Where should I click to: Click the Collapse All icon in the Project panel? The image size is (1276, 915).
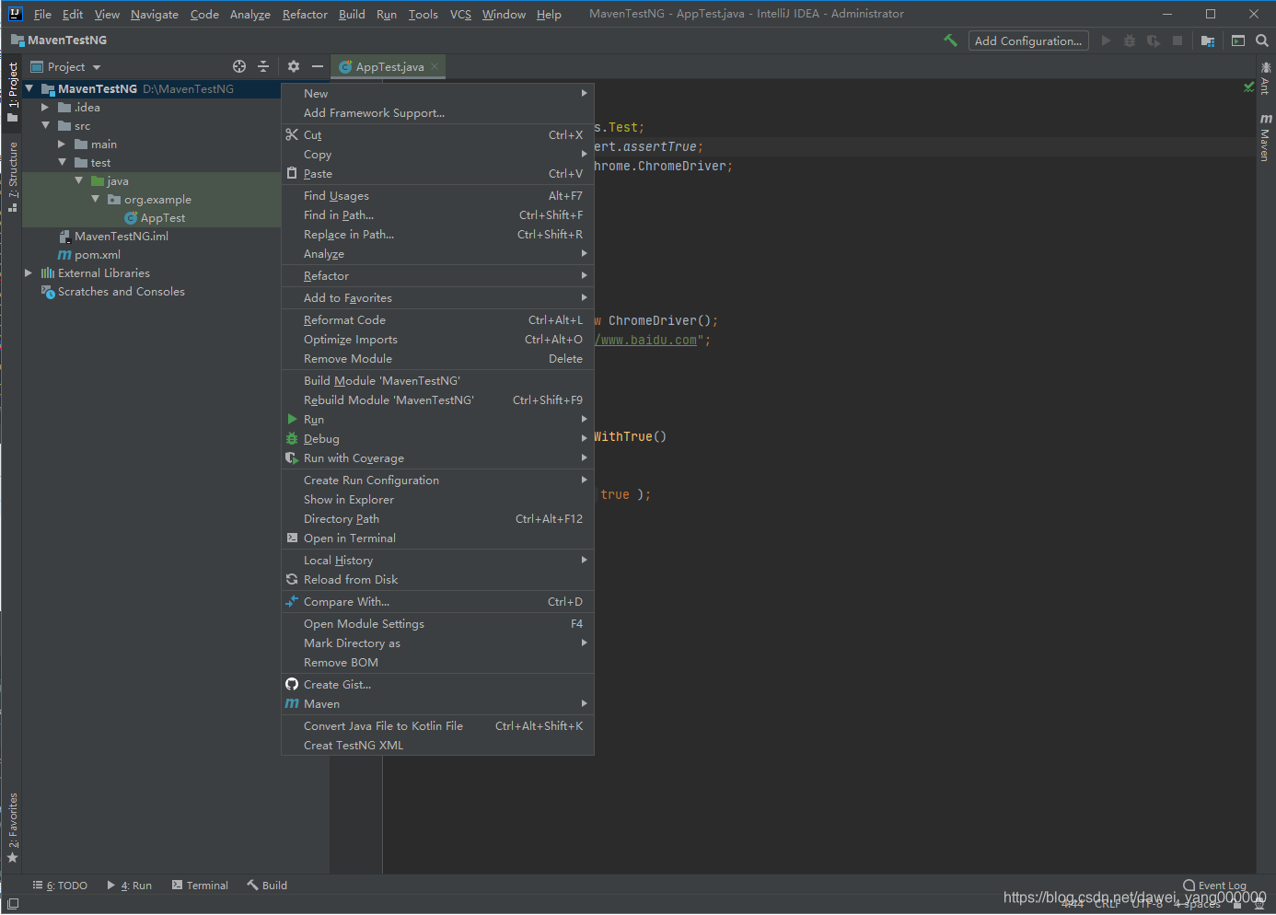coord(263,66)
